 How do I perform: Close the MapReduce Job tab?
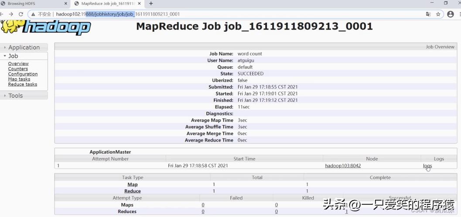(x=140, y=3)
